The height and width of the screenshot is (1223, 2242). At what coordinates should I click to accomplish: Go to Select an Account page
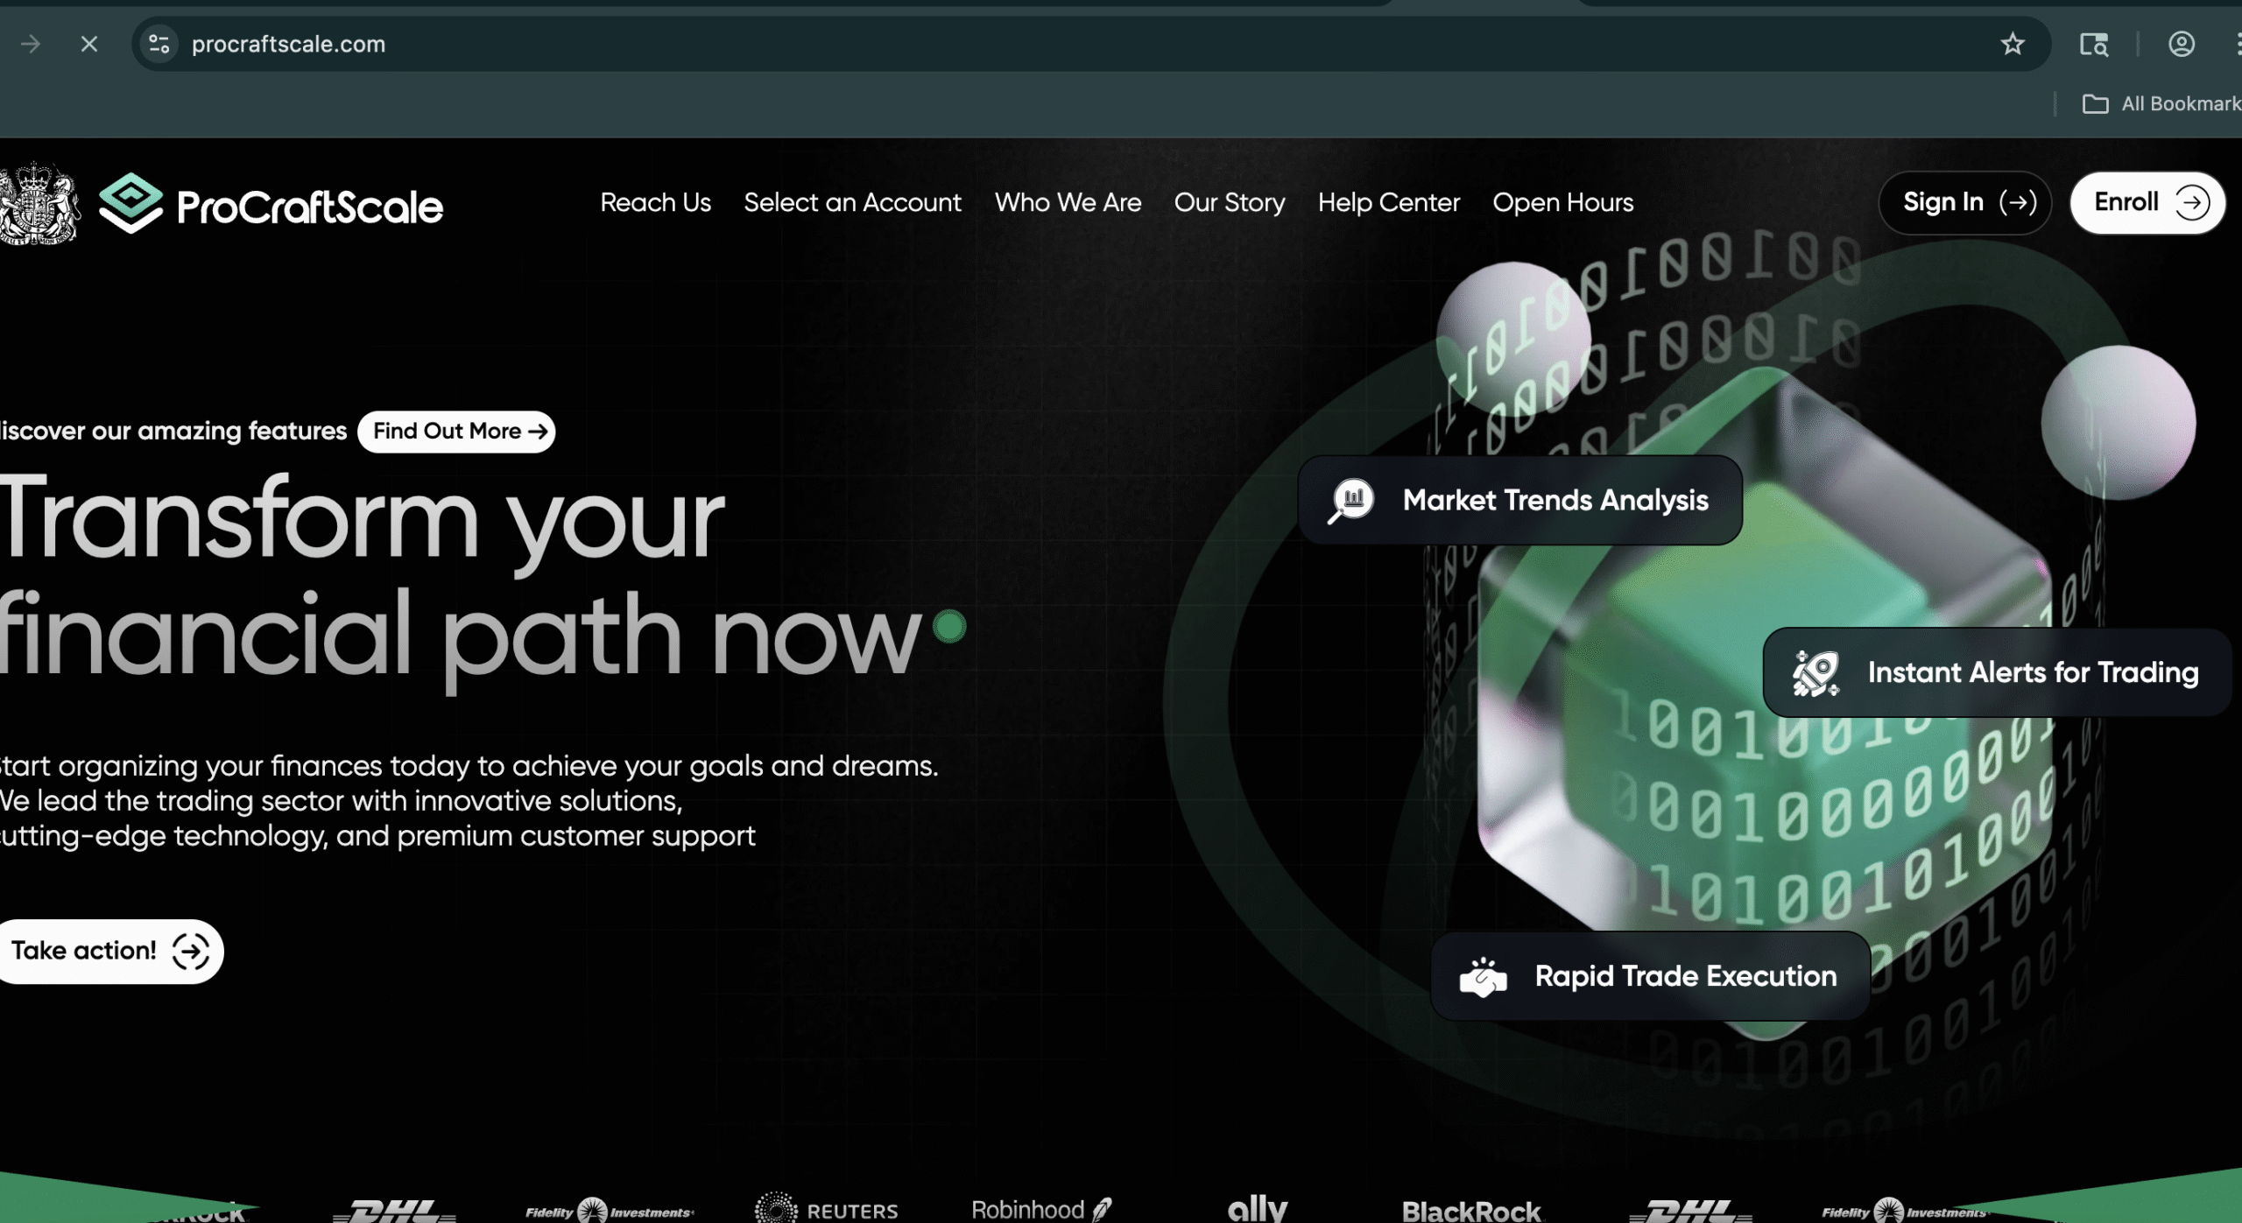(x=852, y=203)
